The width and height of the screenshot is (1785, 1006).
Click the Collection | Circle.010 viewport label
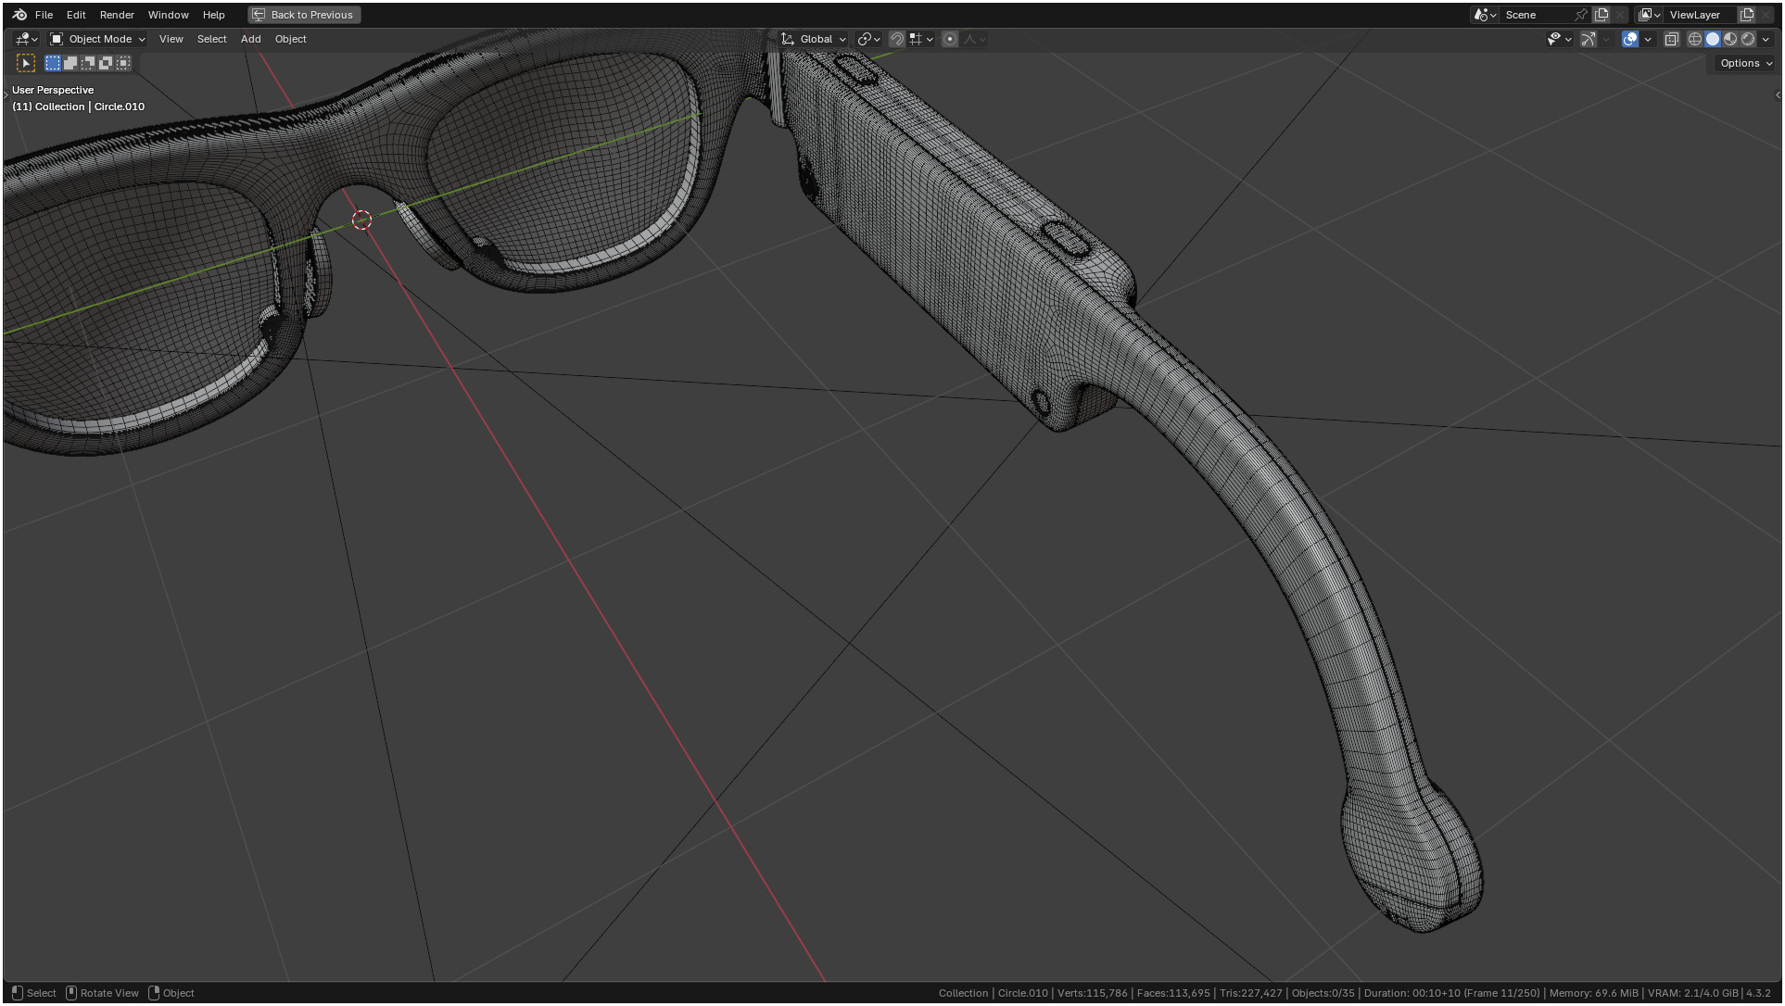(x=79, y=107)
